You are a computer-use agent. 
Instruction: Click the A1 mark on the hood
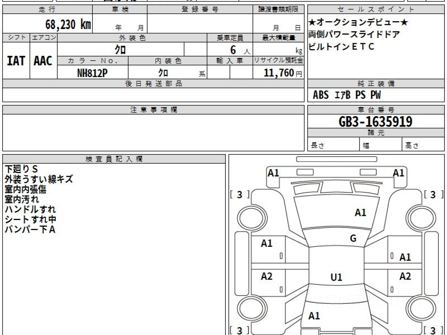click(361, 213)
